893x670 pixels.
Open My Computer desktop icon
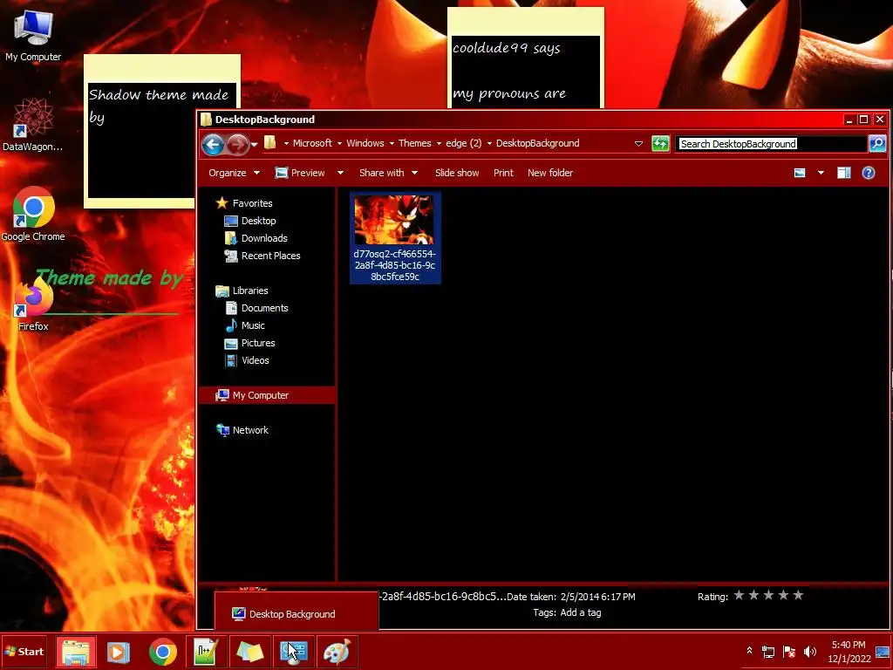click(33, 35)
